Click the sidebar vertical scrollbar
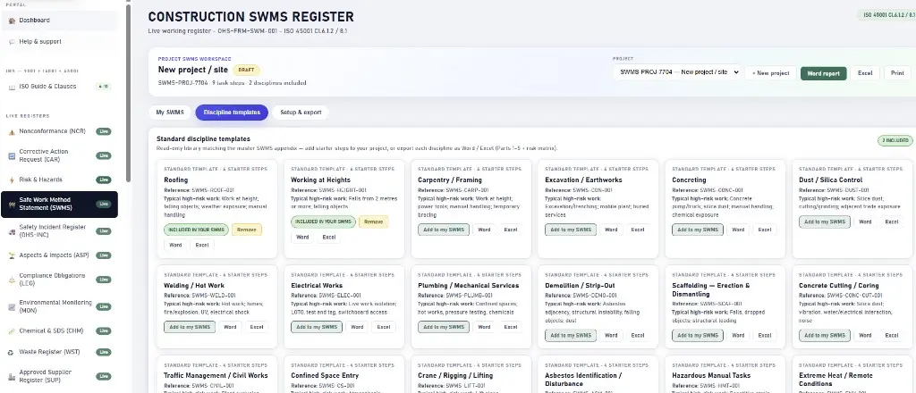The image size is (916, 393). tap(129, 93)
